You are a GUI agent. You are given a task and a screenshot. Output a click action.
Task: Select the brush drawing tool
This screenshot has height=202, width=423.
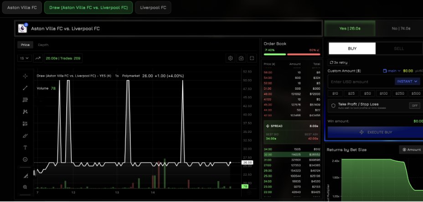tap(26, 136)
